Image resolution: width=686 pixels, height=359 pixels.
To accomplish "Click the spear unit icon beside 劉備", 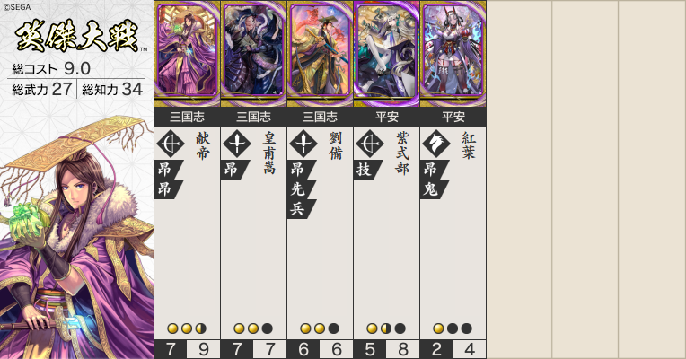I will pos(303,144).
